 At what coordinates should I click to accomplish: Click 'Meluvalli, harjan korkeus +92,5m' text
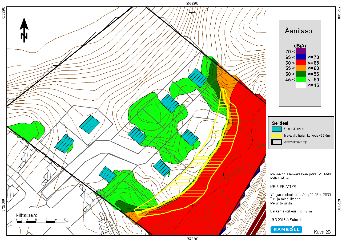coord(307,135)
